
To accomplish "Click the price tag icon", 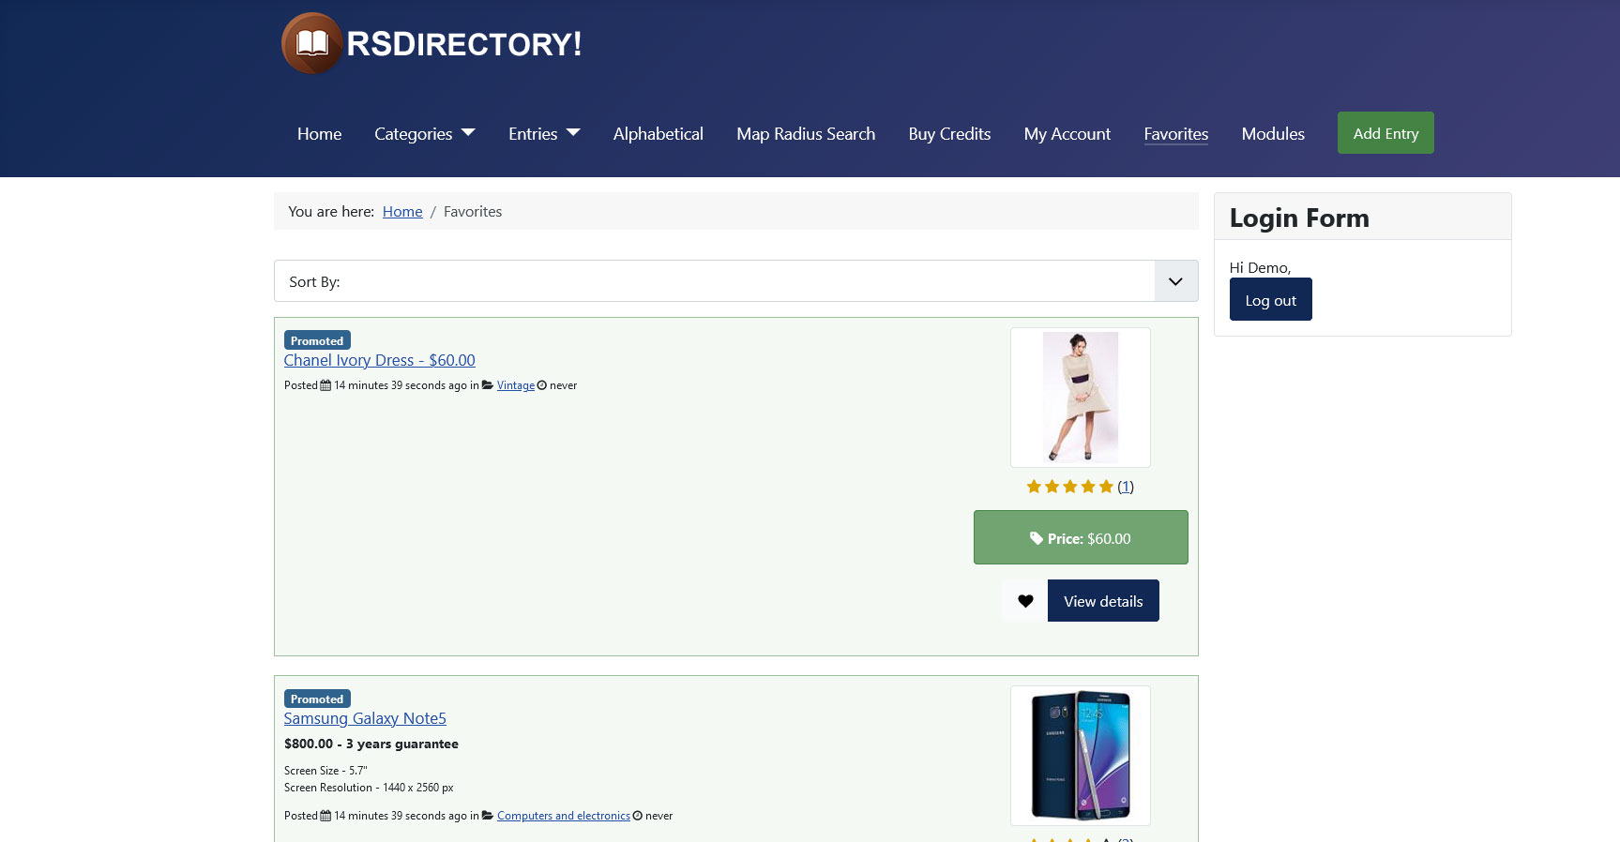I will tap(1037, 538).
